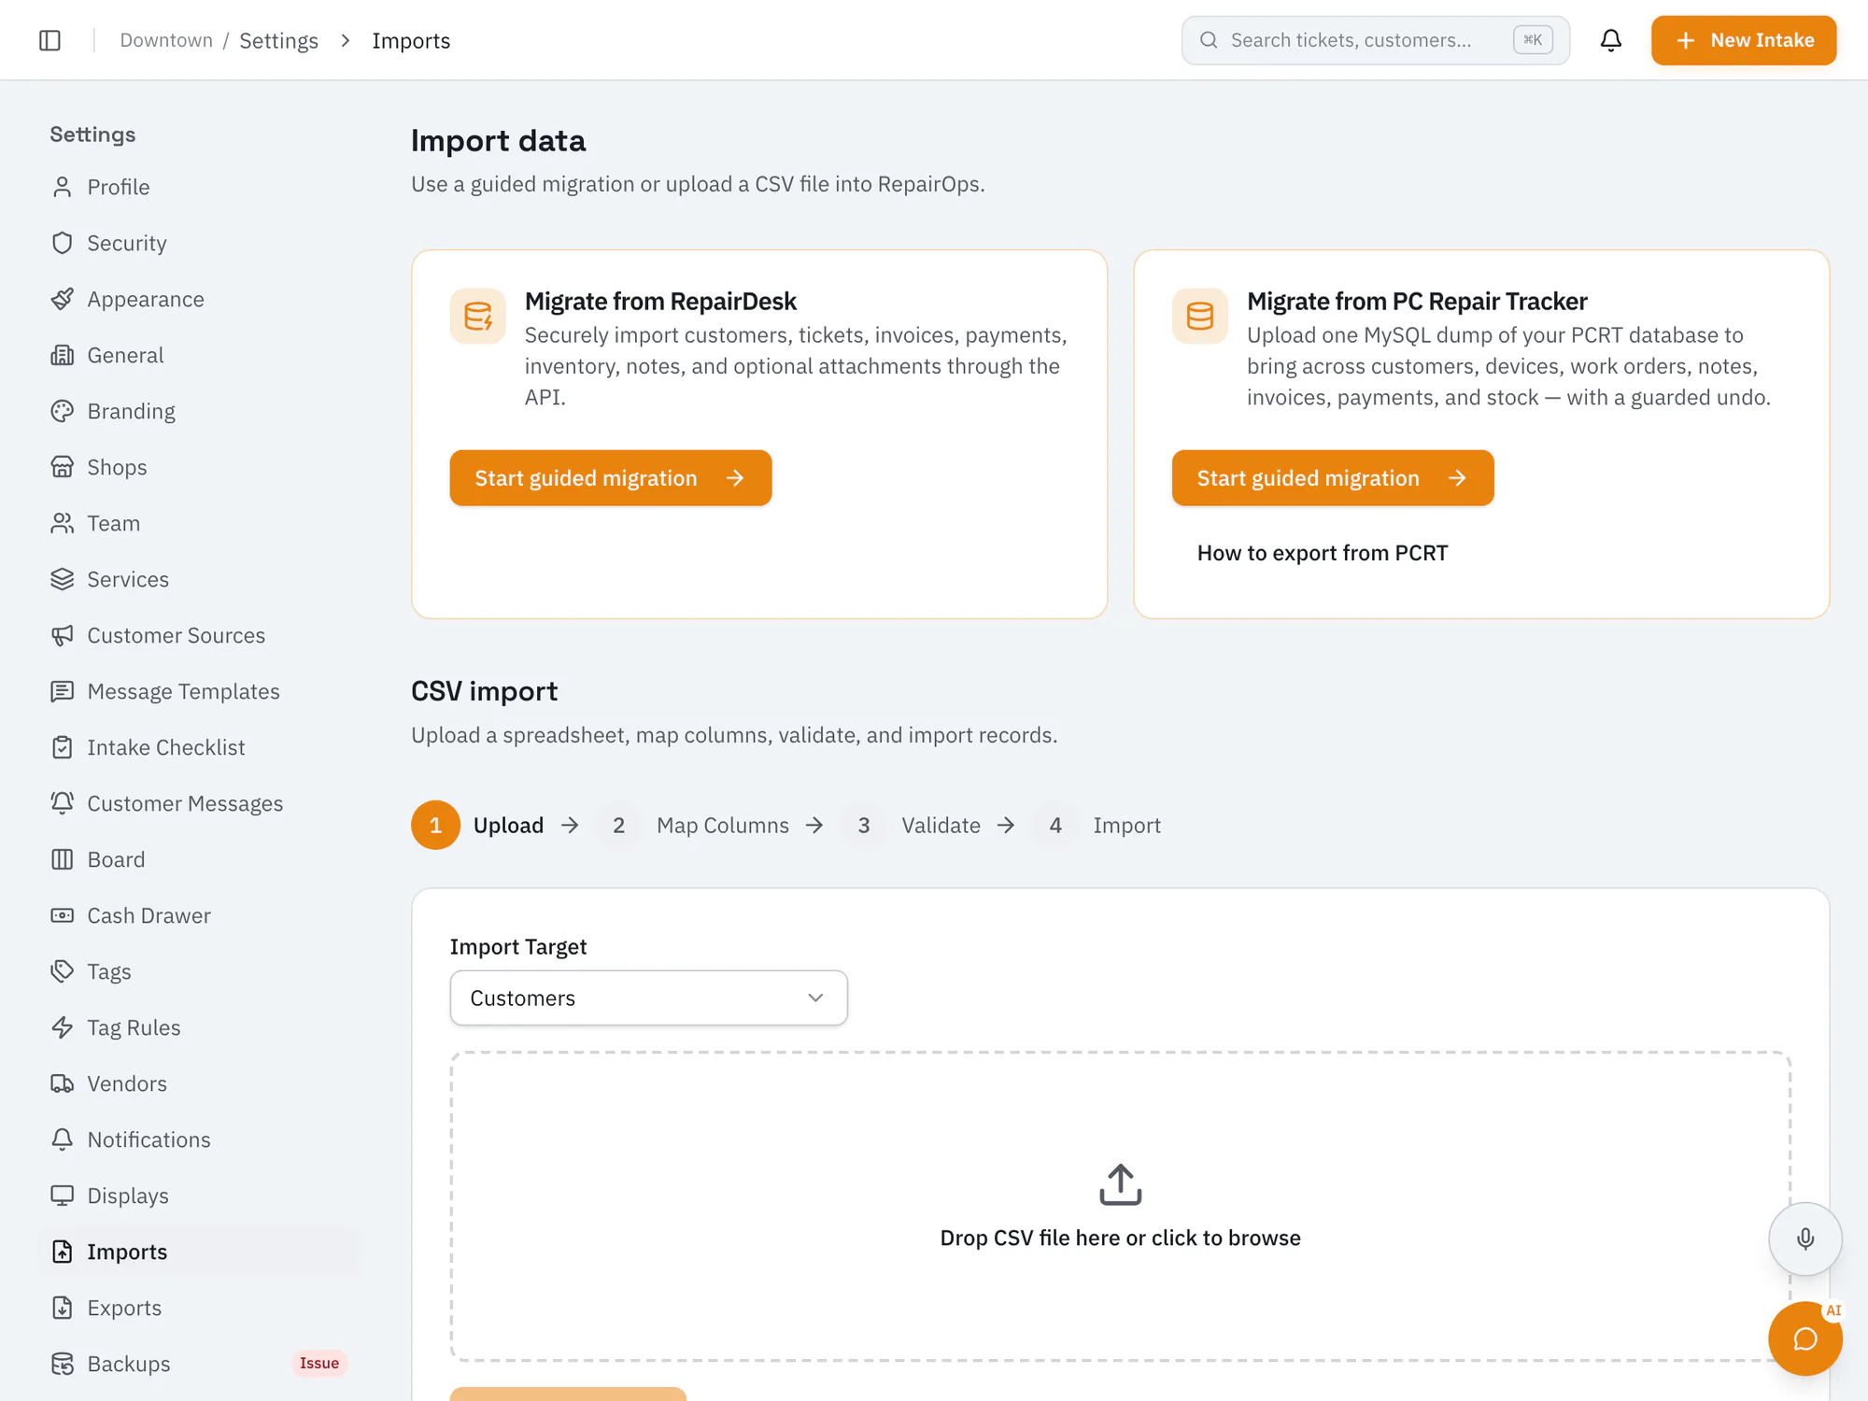1868x1401 pixels.
Task: Open How to export from PCRT
Action: [x=1322, y=553]
